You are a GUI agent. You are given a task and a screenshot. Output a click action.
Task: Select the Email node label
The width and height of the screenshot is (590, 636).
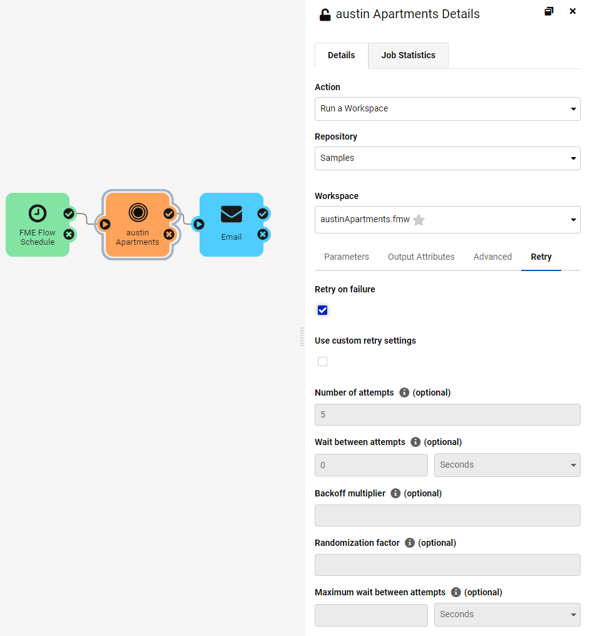click(231, 237)
